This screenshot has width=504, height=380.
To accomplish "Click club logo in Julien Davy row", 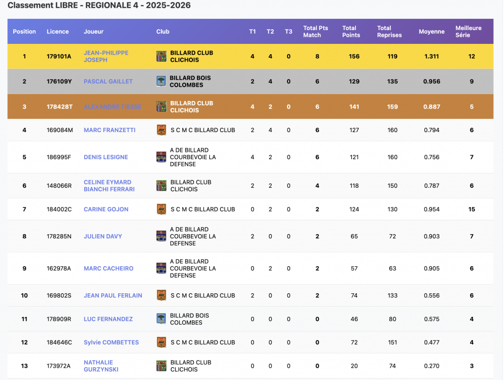I will point(161,236).
